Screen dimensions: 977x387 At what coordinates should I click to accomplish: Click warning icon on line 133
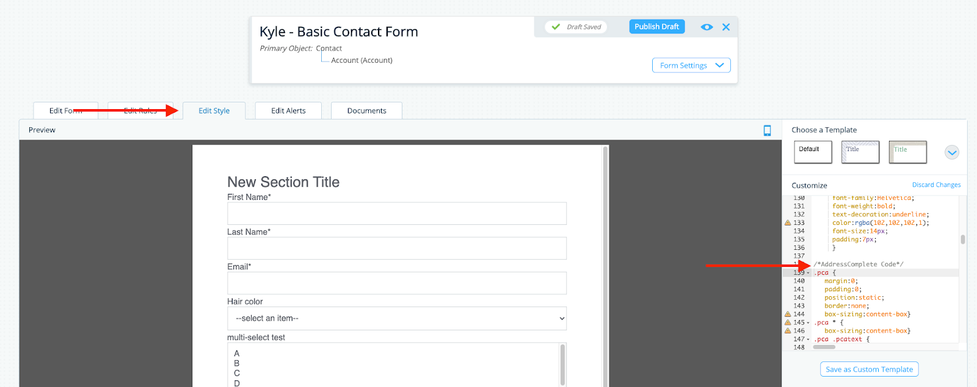(788, 223)
